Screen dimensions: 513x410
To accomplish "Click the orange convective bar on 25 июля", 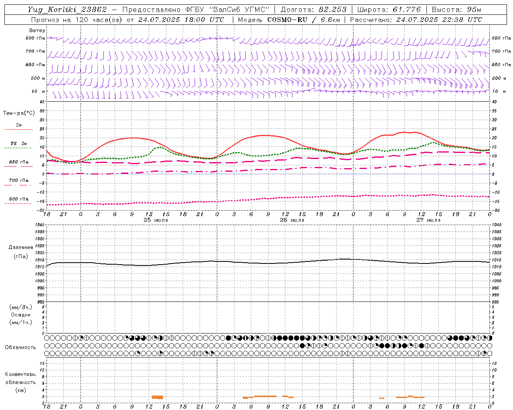I will pos(158,397).
